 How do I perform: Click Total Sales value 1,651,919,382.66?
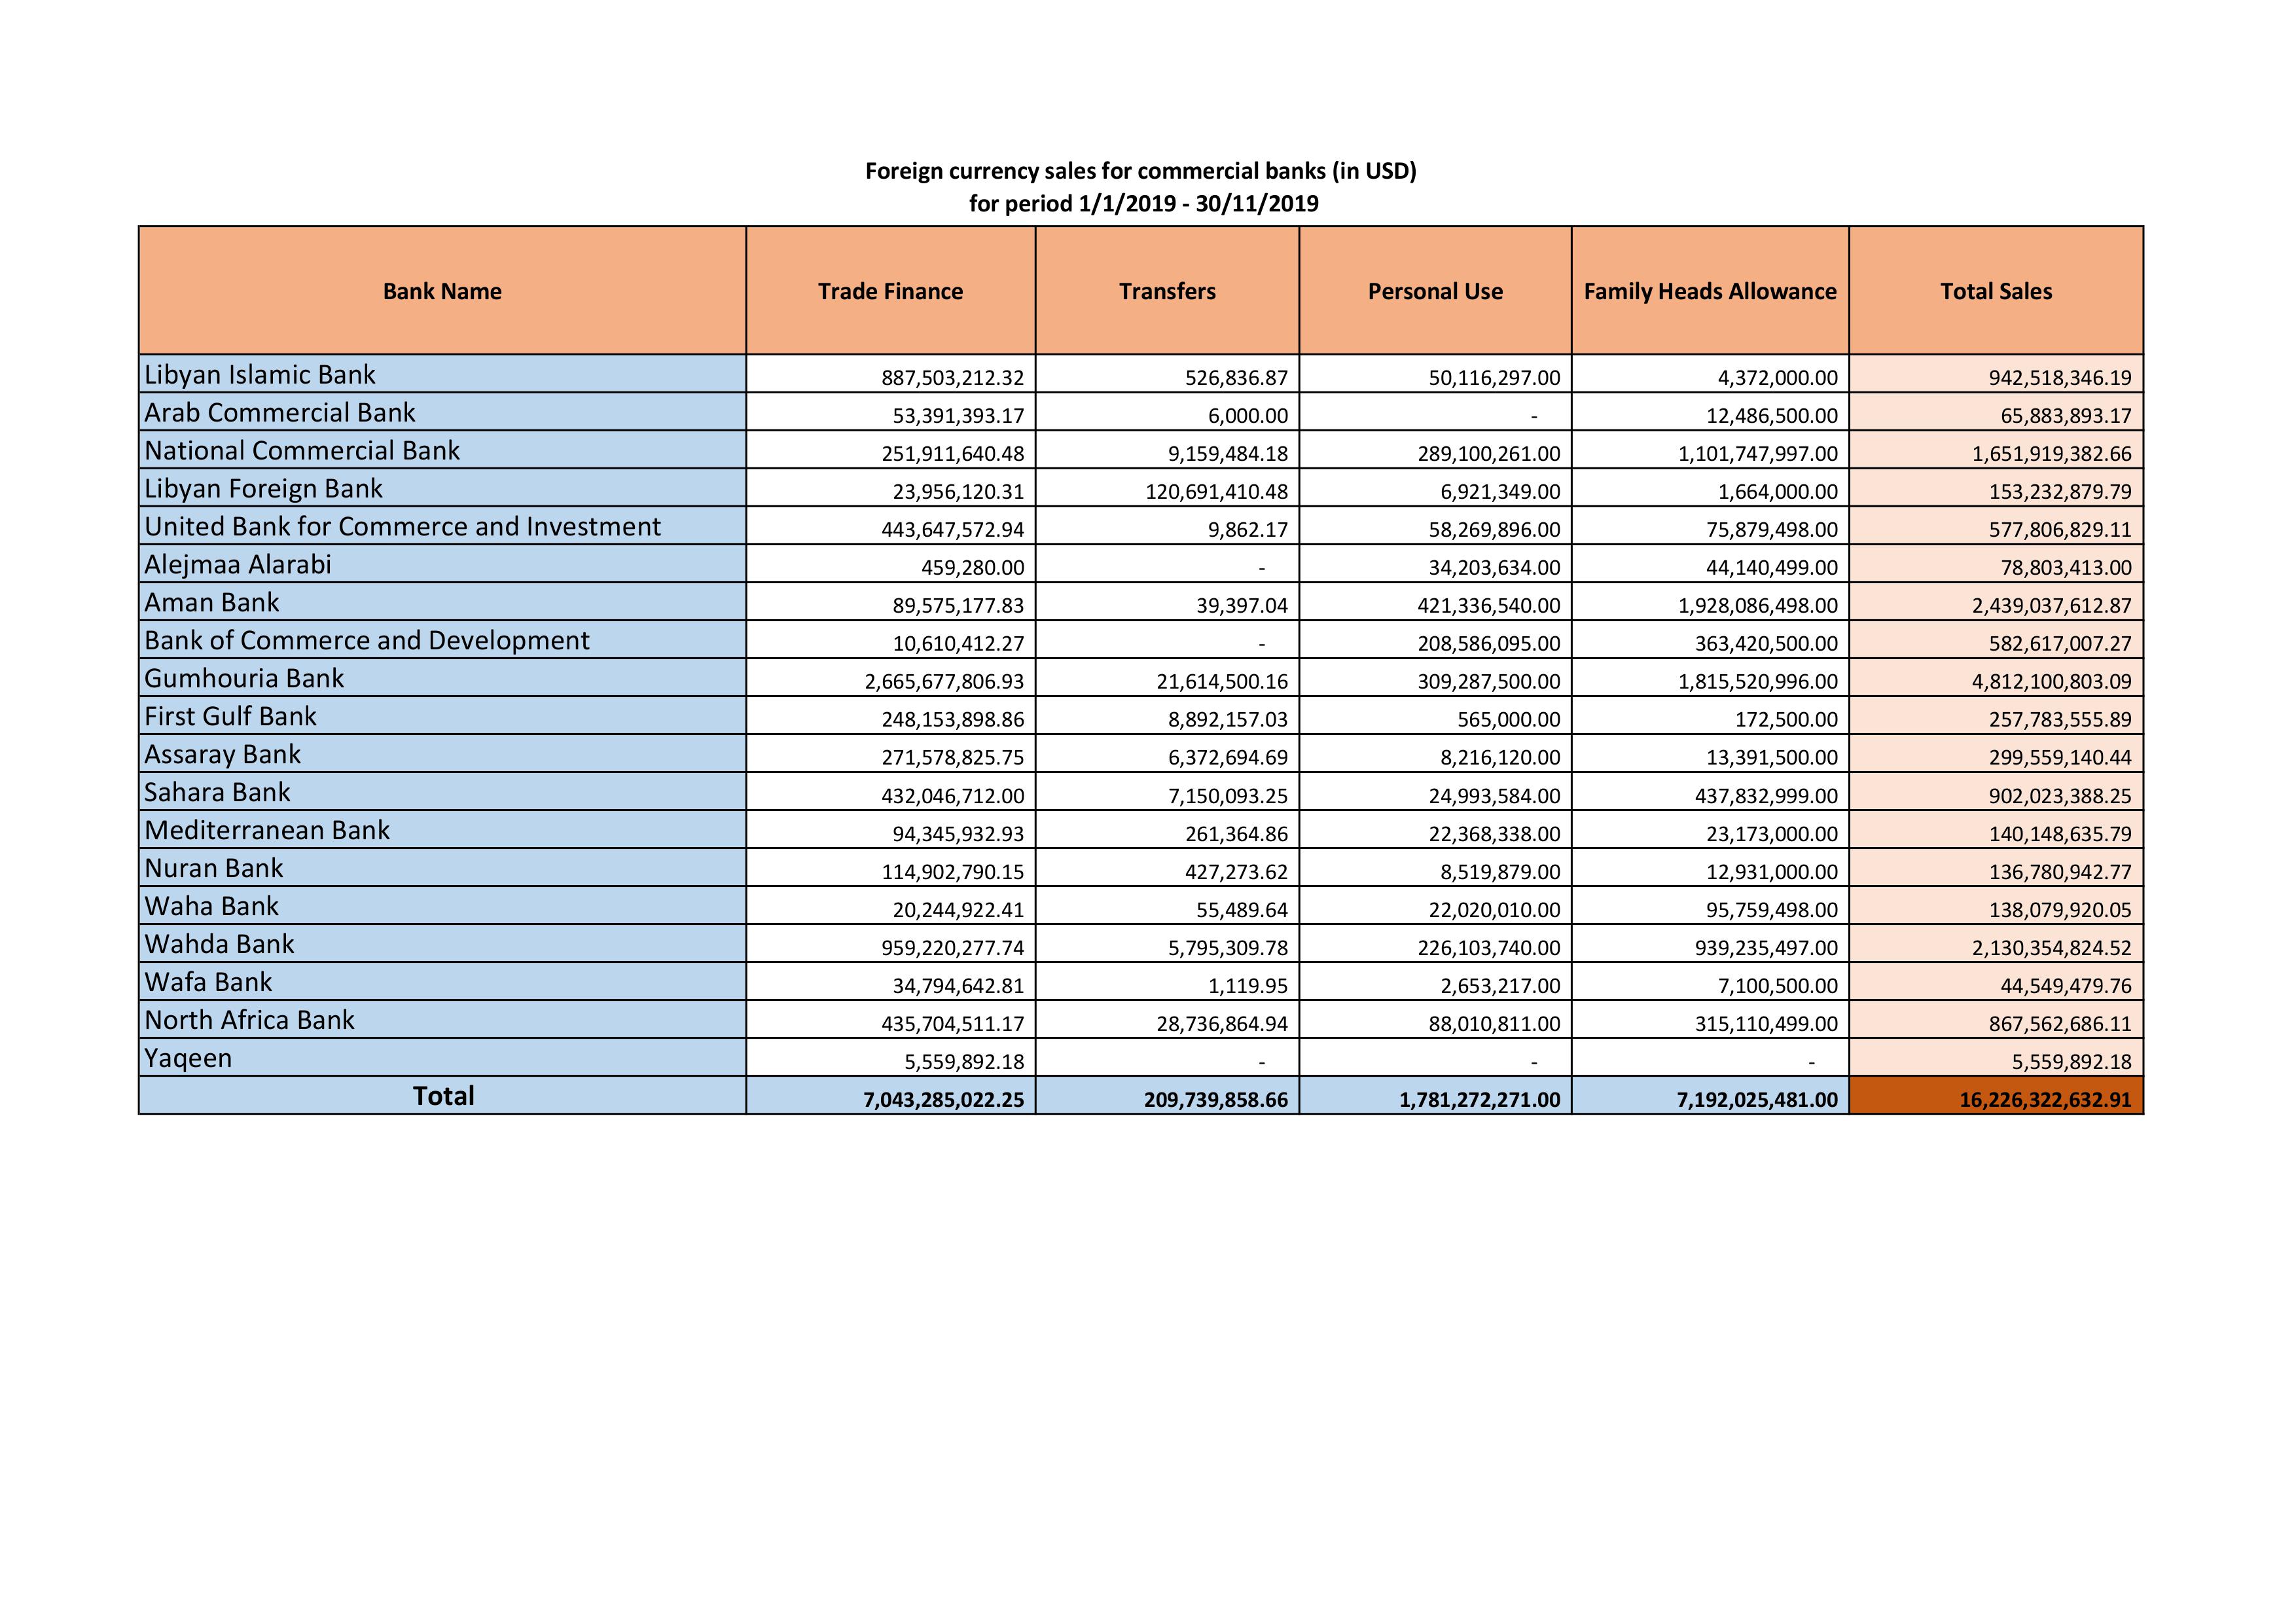[2052, 454]
